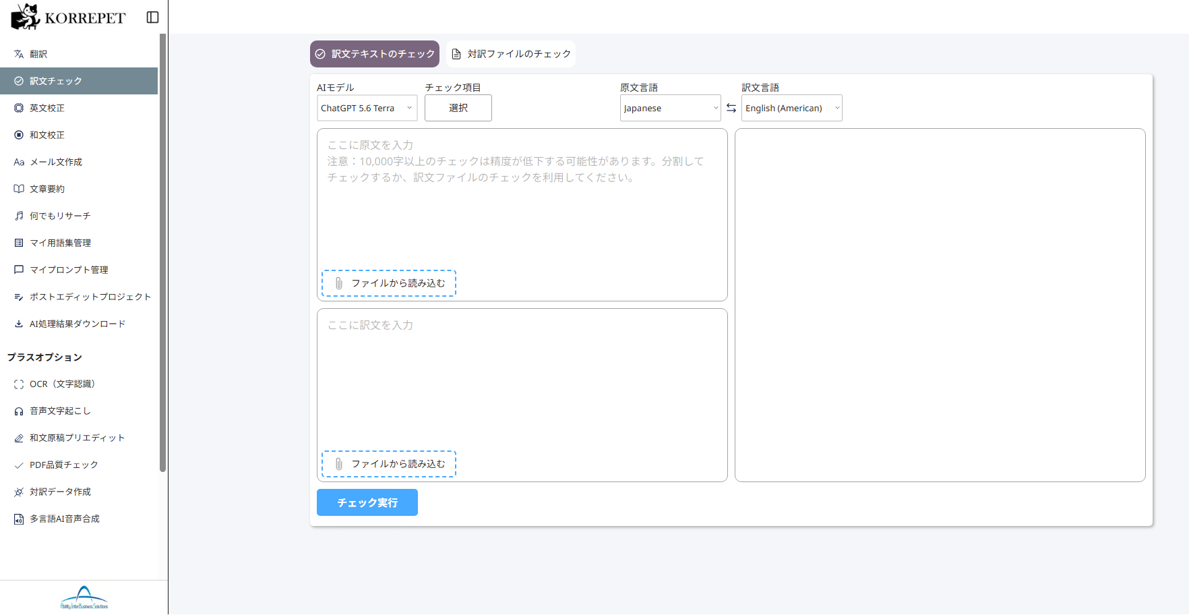
Task: Click the チェック項目 選択 button
Action: [458, 108]
